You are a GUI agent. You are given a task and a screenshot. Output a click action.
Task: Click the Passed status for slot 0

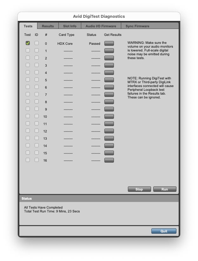tap(95, 43)
